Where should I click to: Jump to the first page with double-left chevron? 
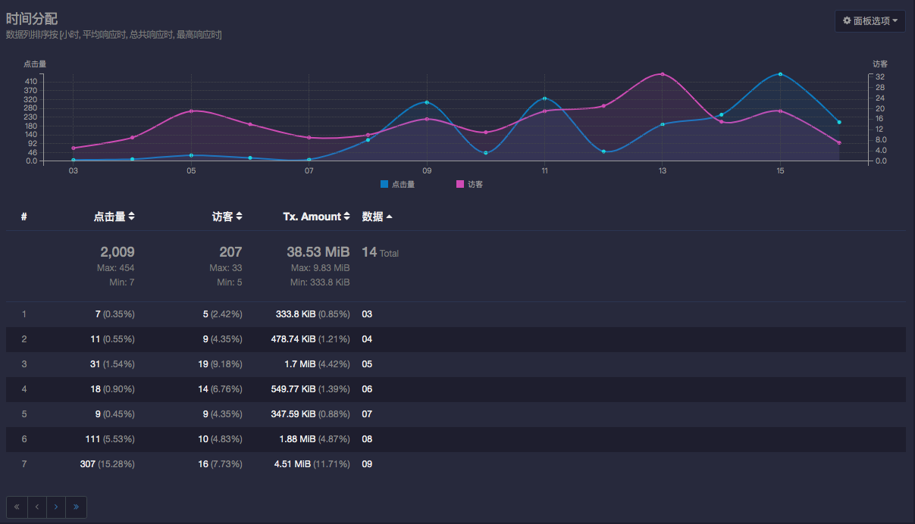coord(16,507)
